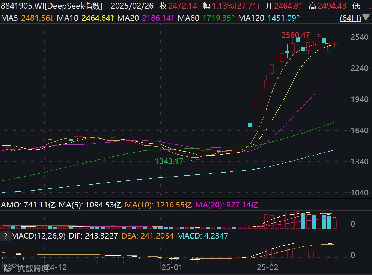
Task: Click the MACD: 4.2347 value
Action: point(203,236)
